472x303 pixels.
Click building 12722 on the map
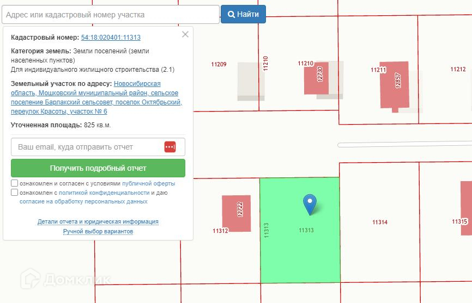(x=237, y=213)
